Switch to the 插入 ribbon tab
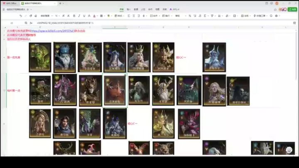Screen dimensions: 299x168 pos(129,9)
